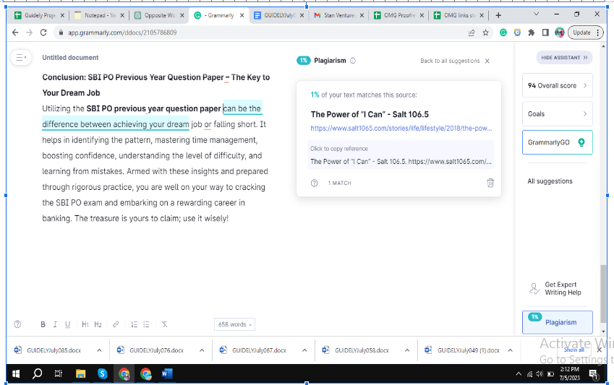The width and height of the screenshot is (614, 385).
Task: Toggle the browser side panel icon
Action: tap(545, 33)
